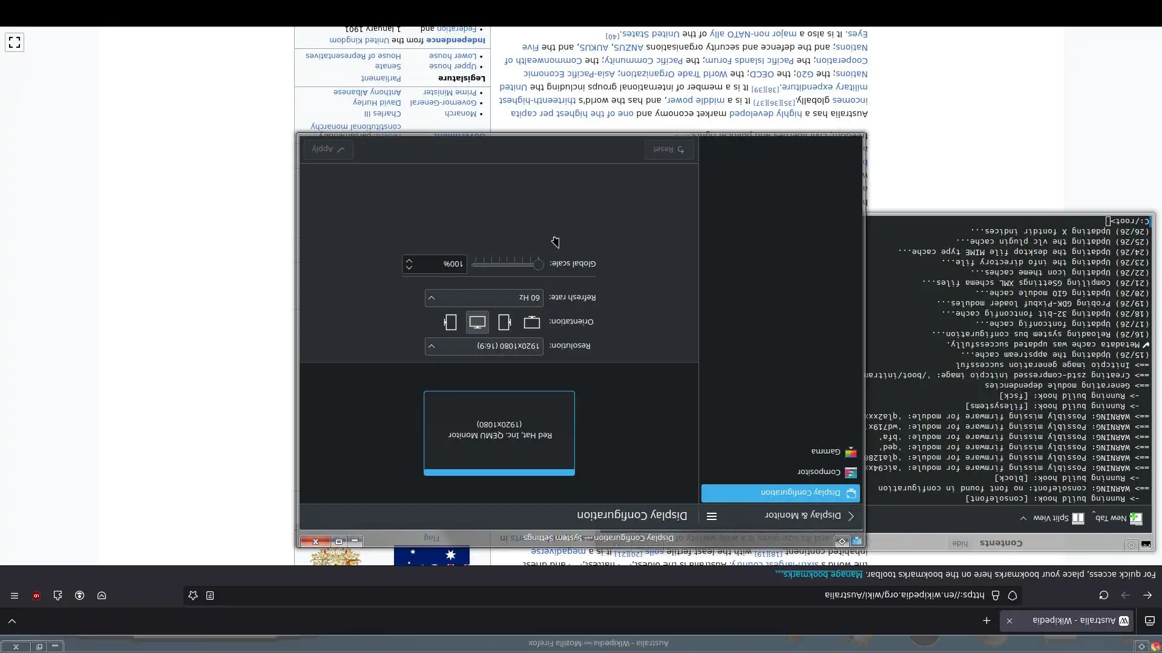
Task: Click the Global scale slider handle
Action: pos(538,264)
